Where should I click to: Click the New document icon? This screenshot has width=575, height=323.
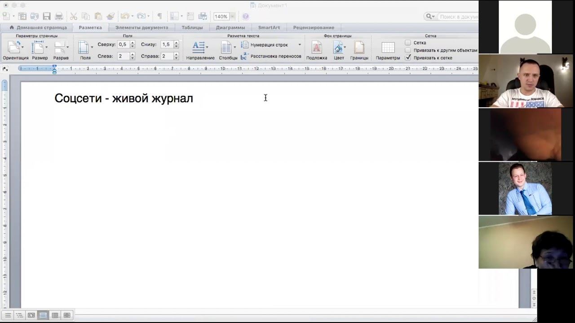6,16
